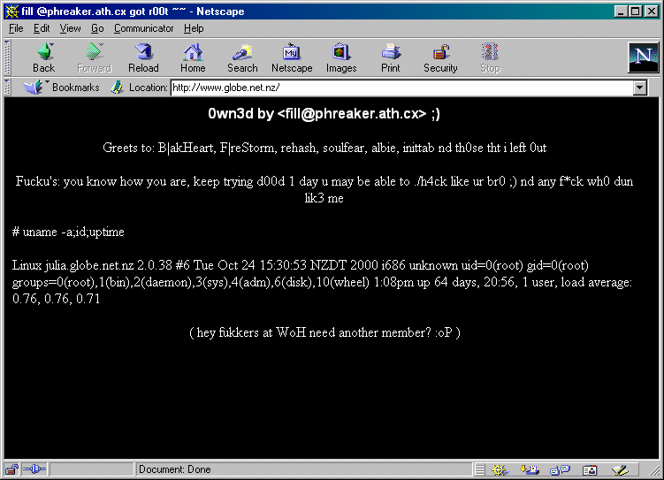
Task: Expand the Location URL dropdown arrow
Action: [x=640, y=88]
